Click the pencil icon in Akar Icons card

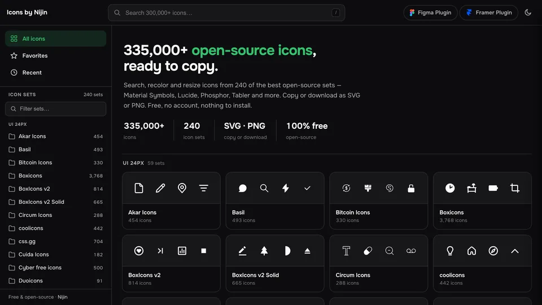pos(160,188)
